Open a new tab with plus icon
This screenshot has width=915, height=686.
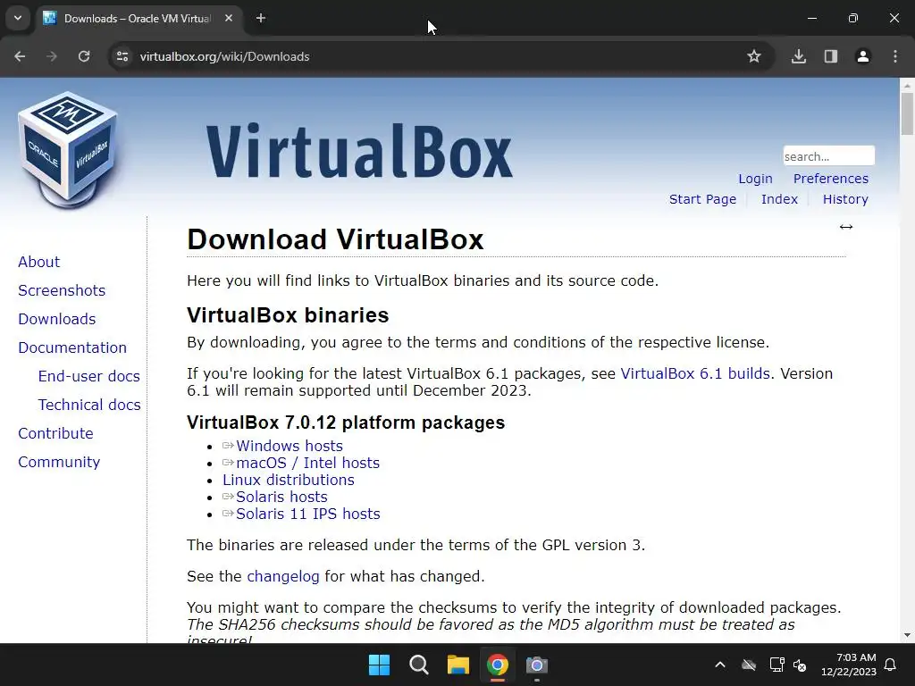point(261,18)
